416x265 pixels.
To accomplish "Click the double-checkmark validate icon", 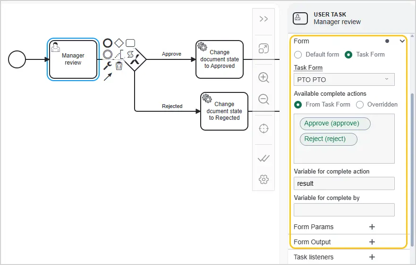I will click(263, 158).
